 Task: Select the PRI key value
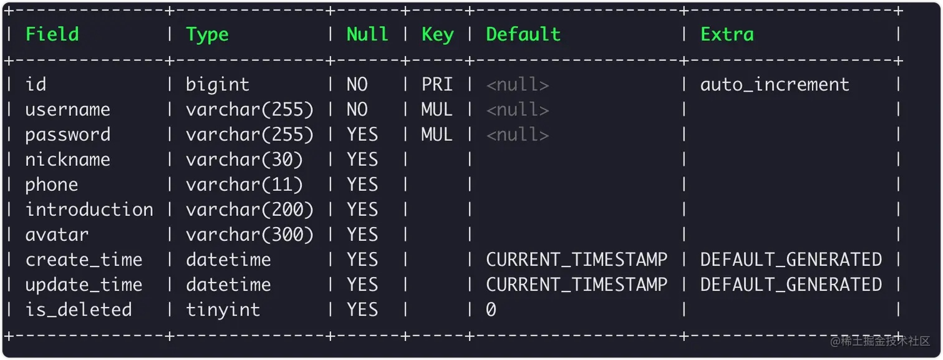(x=437, y=84)
